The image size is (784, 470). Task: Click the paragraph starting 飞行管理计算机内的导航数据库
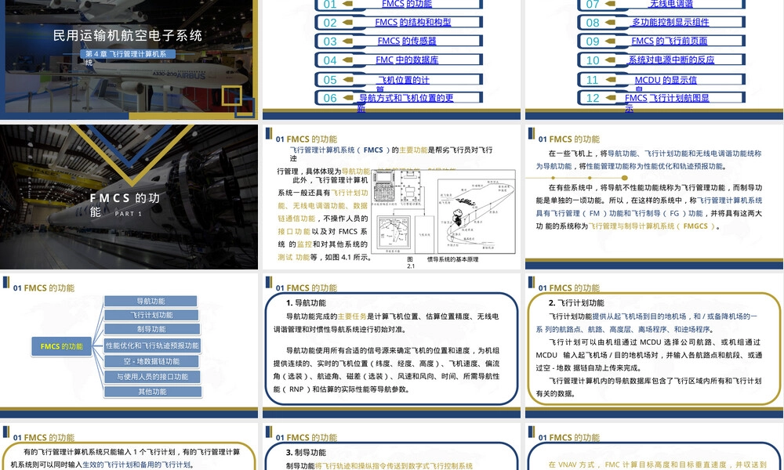[648, 387]
